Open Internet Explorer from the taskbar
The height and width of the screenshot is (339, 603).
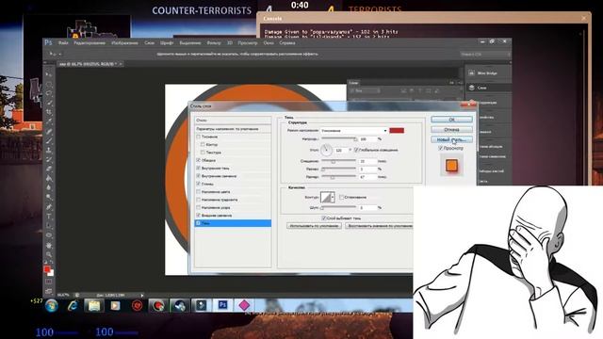(x=73, y=305)
